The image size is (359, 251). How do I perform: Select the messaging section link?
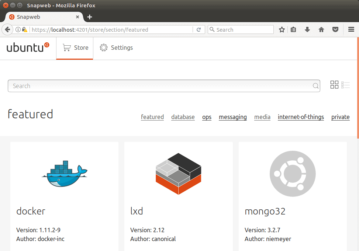coord(233,117)
